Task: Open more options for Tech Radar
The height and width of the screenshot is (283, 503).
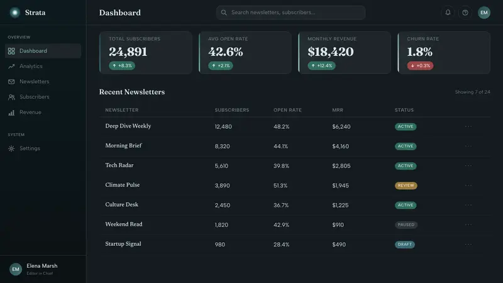Action: [468, 165]
